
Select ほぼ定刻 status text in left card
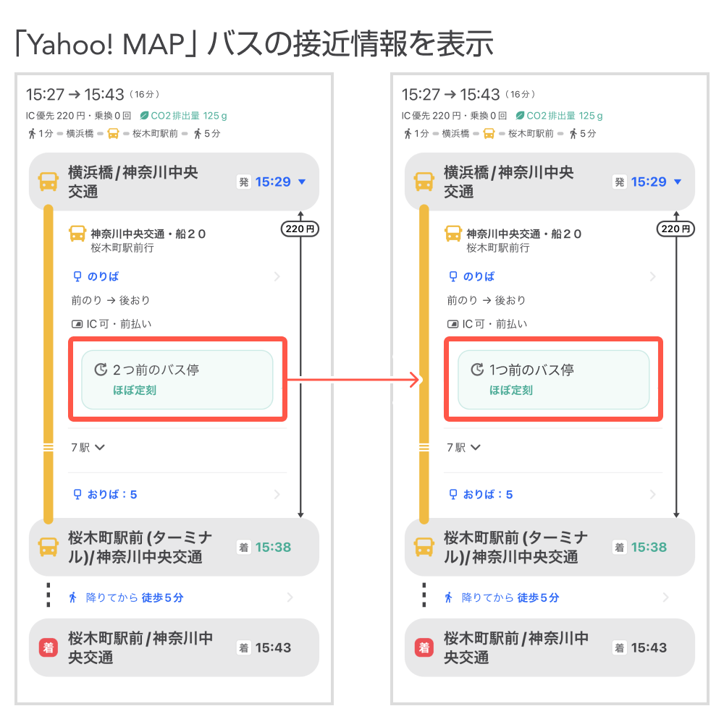pyautogui.click(x=135, y=390)
